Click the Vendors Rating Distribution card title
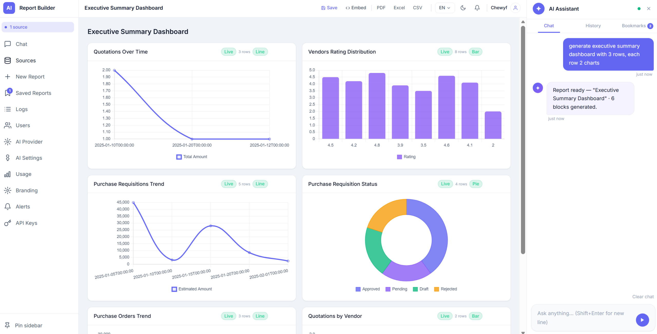Viewport: 657px width, 334px height. tap(342, 52)
